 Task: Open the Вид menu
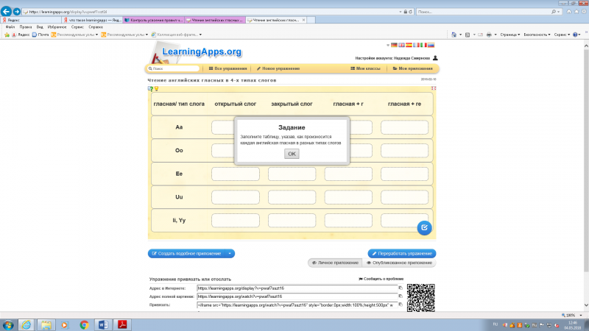point(40,27)
